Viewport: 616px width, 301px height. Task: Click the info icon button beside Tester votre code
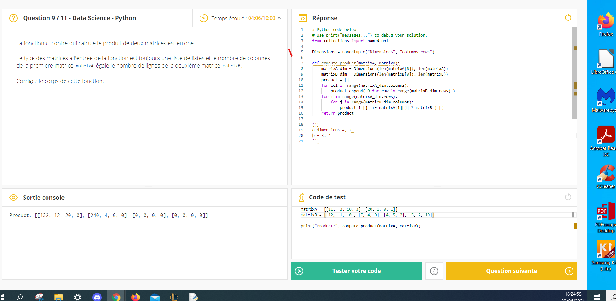434,271
